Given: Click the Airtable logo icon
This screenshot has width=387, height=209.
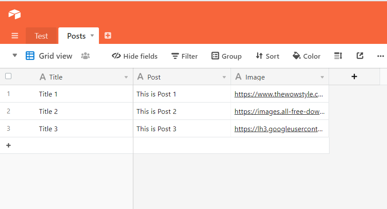Looking at the screenshot, I should pos(14,14).
